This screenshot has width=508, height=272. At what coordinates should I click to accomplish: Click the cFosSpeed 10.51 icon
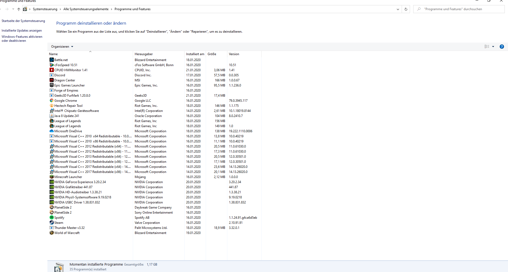tap(52, 65)
